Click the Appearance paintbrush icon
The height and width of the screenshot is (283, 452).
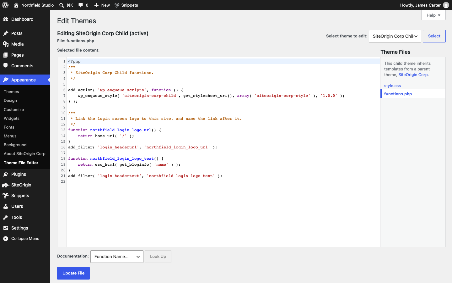[x=6, y=80]
